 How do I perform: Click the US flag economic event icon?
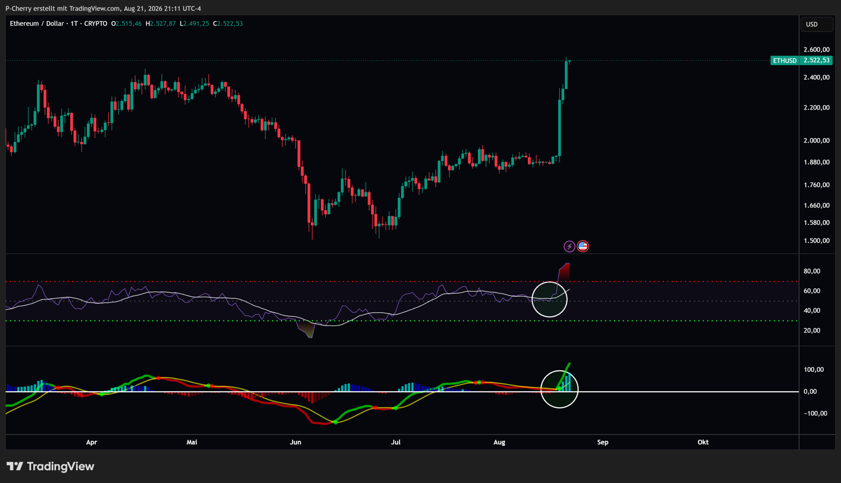tap(583, 246)
